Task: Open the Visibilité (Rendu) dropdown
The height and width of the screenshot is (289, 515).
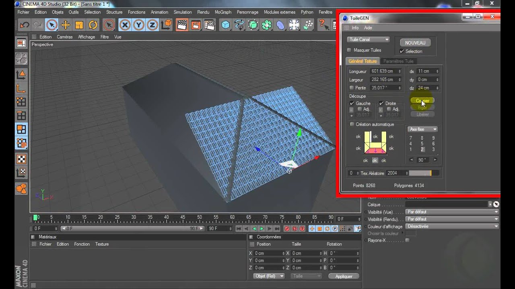Action: (x=452, y=219)
